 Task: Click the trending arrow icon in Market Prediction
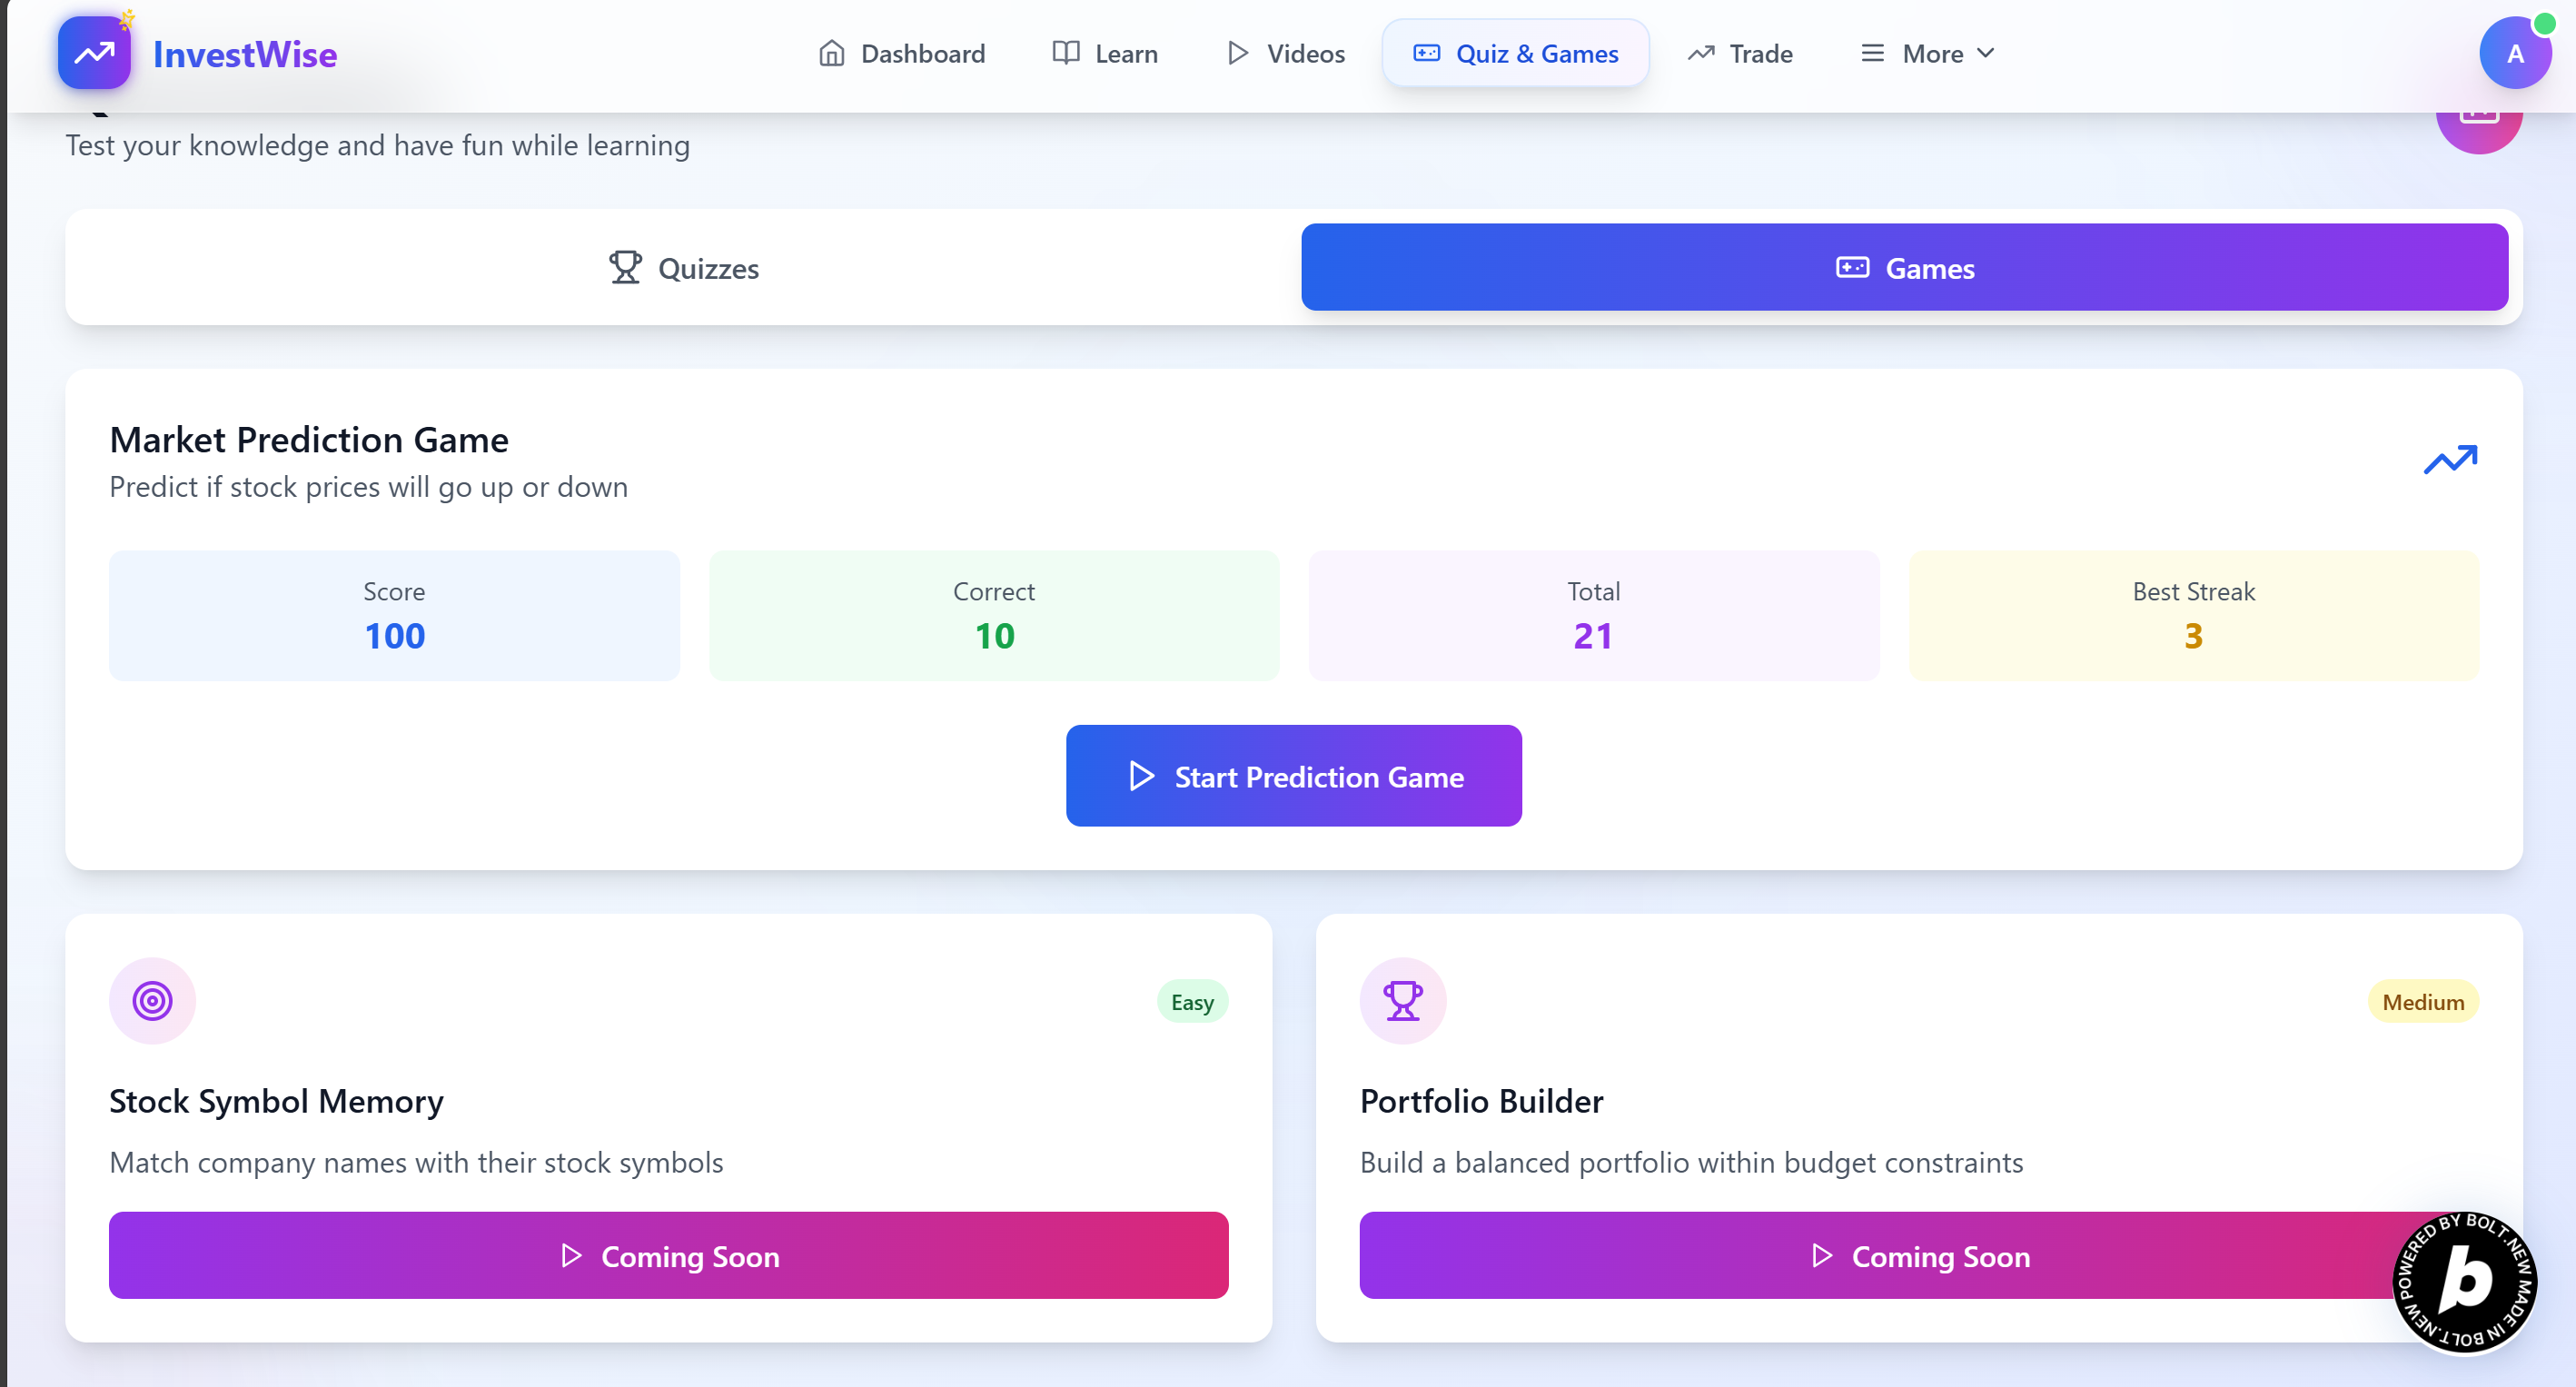pos(2450,460)
